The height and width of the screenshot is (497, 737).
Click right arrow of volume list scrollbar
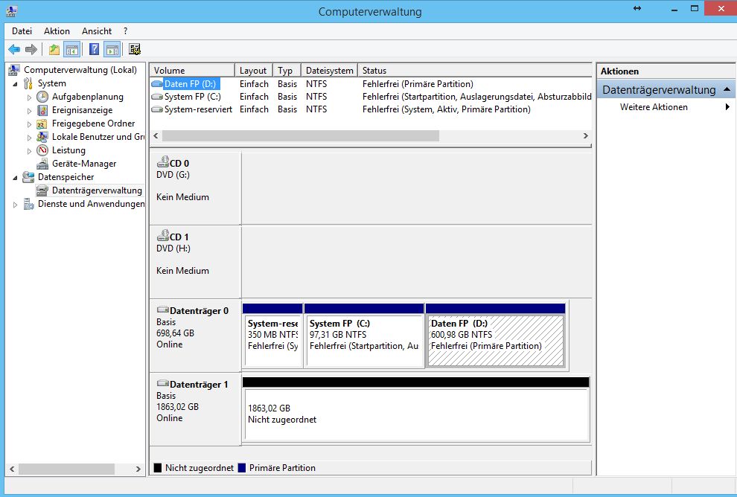[x=586, y=135]
